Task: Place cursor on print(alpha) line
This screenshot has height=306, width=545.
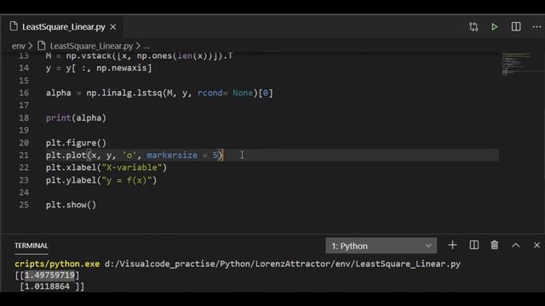Action: [76, 118]
